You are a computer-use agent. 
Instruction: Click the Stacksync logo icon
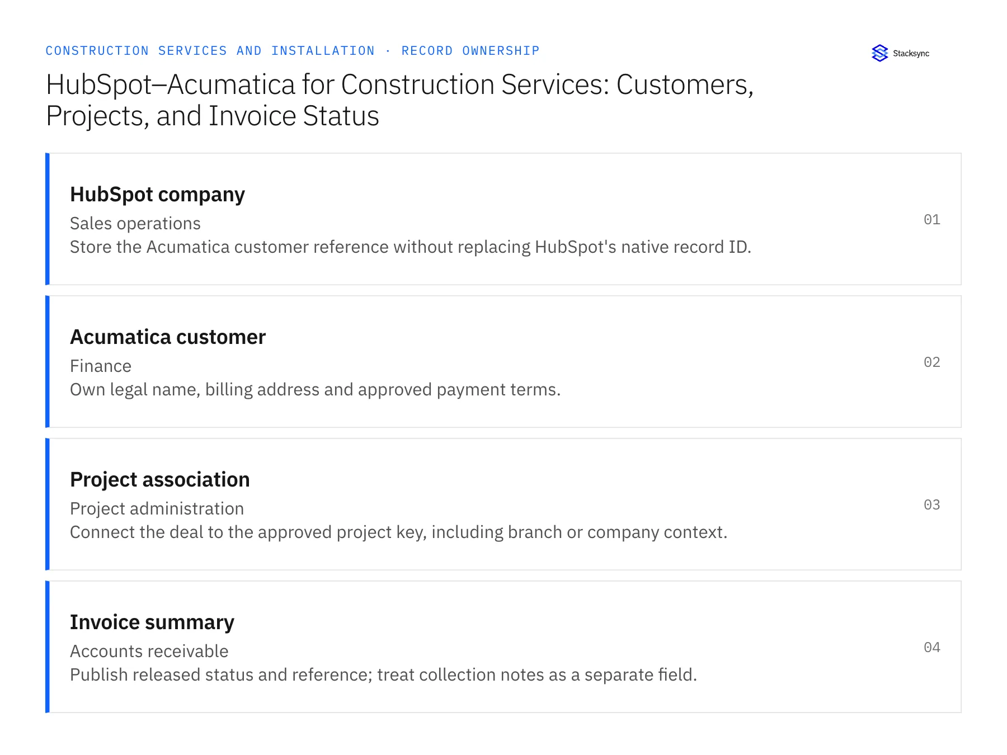coord(879,53)
